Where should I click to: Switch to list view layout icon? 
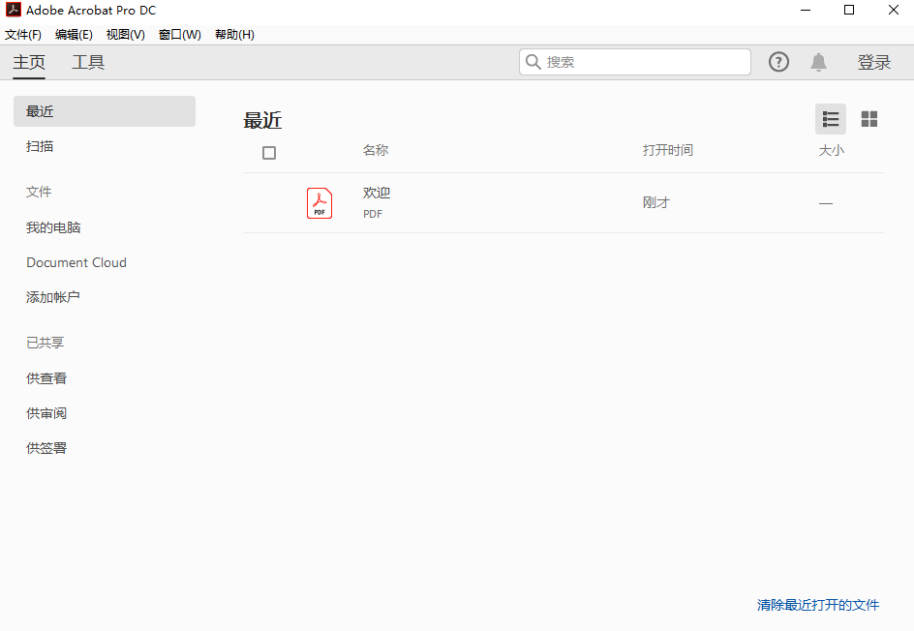[x=830, y=119]
